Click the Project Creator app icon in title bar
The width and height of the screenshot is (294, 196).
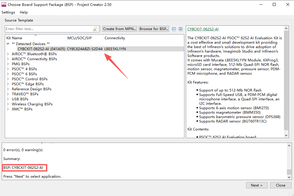point(4,4)
